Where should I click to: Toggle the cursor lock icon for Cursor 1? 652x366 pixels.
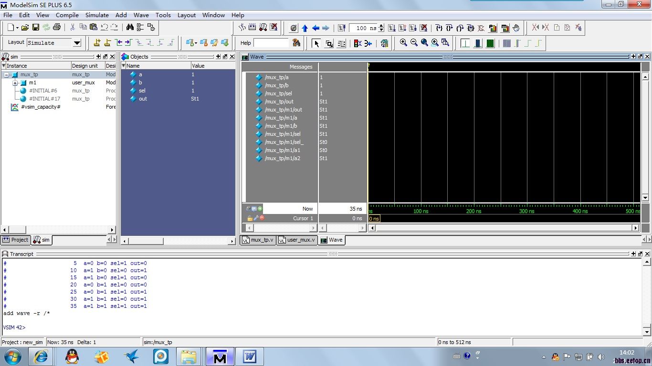click(x=249, y=218)
